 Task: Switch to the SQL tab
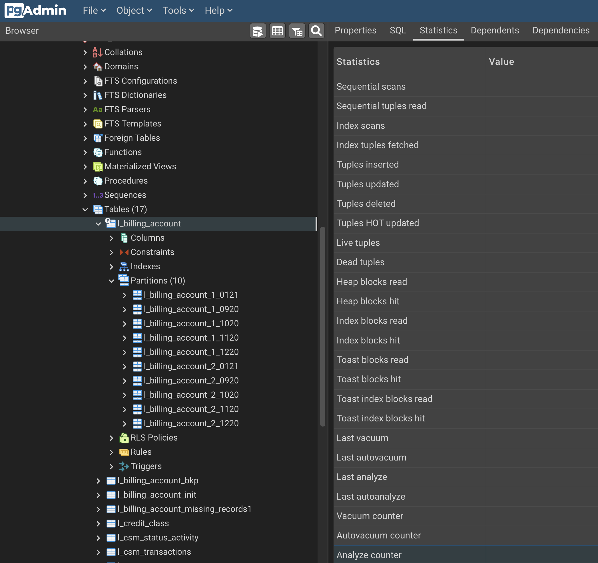click(398, 30)
